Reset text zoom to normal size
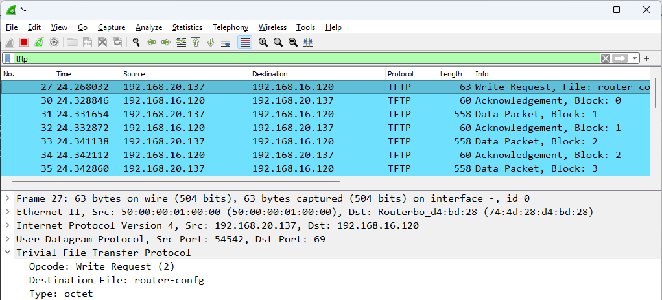Image resolution: width=662 pixels, height=300 pixels. [x=292, y=42]
